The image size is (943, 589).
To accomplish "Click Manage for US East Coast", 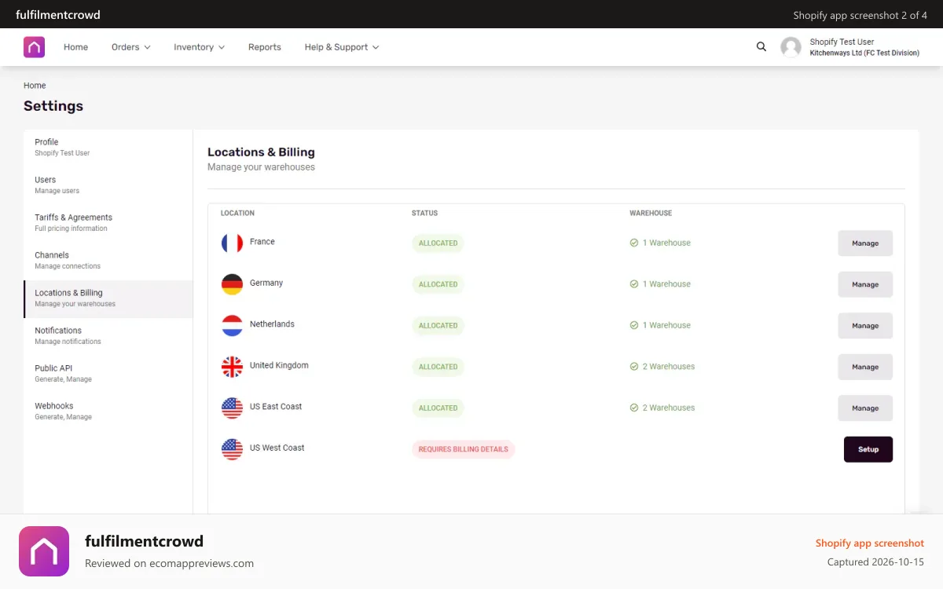I will tap(865, 408).
